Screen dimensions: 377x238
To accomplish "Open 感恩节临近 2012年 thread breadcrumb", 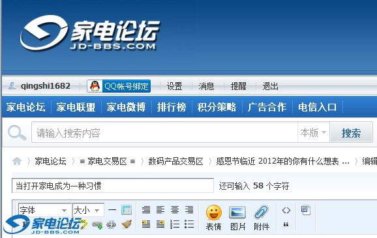I will [282, 161].
